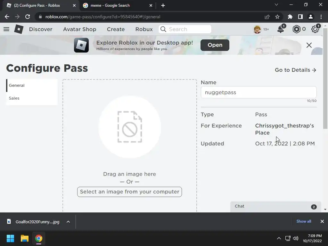Open the taskbar clock and date
The width and height of the screenshot is (328, 246).
click(312, 238)
